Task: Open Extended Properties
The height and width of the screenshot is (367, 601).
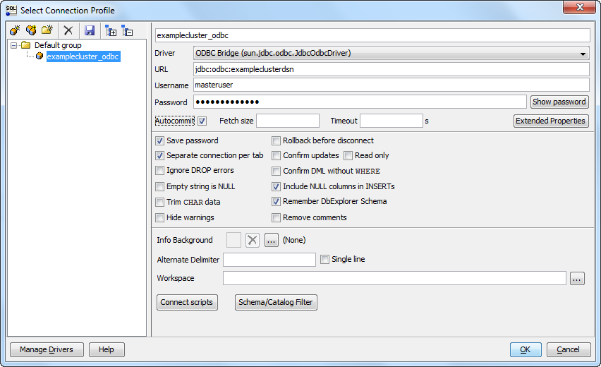Action: point(551,121)
